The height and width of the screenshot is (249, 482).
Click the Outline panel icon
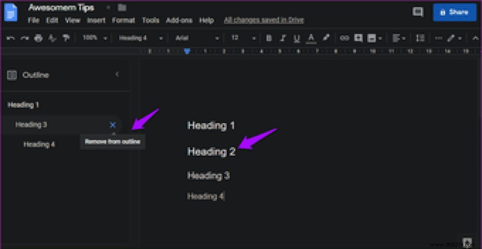[x=12, y=75]
